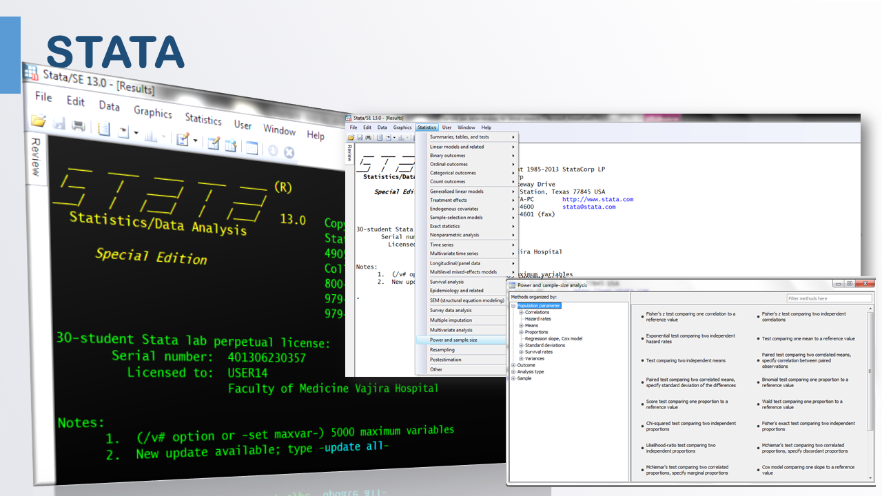Open http://www.stata.com link
This screenshot has height=496, width=882.
coord(597,200)
